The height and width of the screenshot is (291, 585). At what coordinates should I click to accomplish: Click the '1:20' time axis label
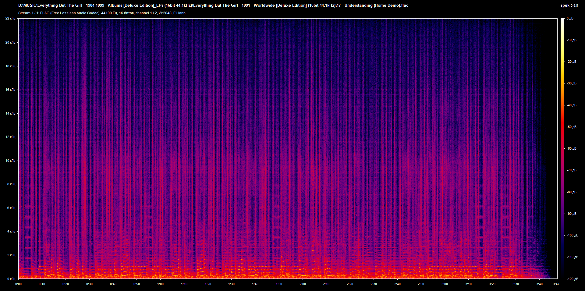click(x=208, y=284)
